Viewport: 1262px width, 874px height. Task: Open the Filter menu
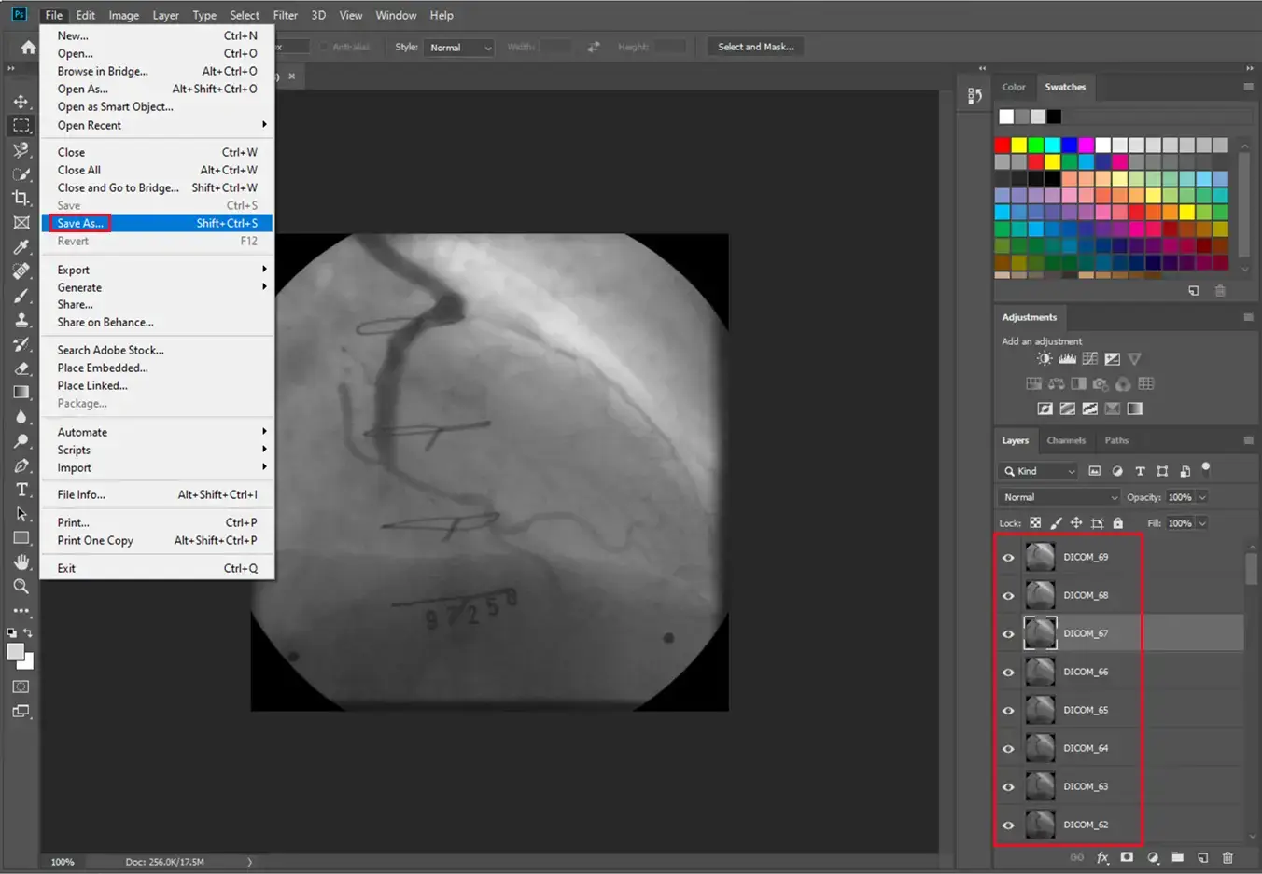click(286, 15)
